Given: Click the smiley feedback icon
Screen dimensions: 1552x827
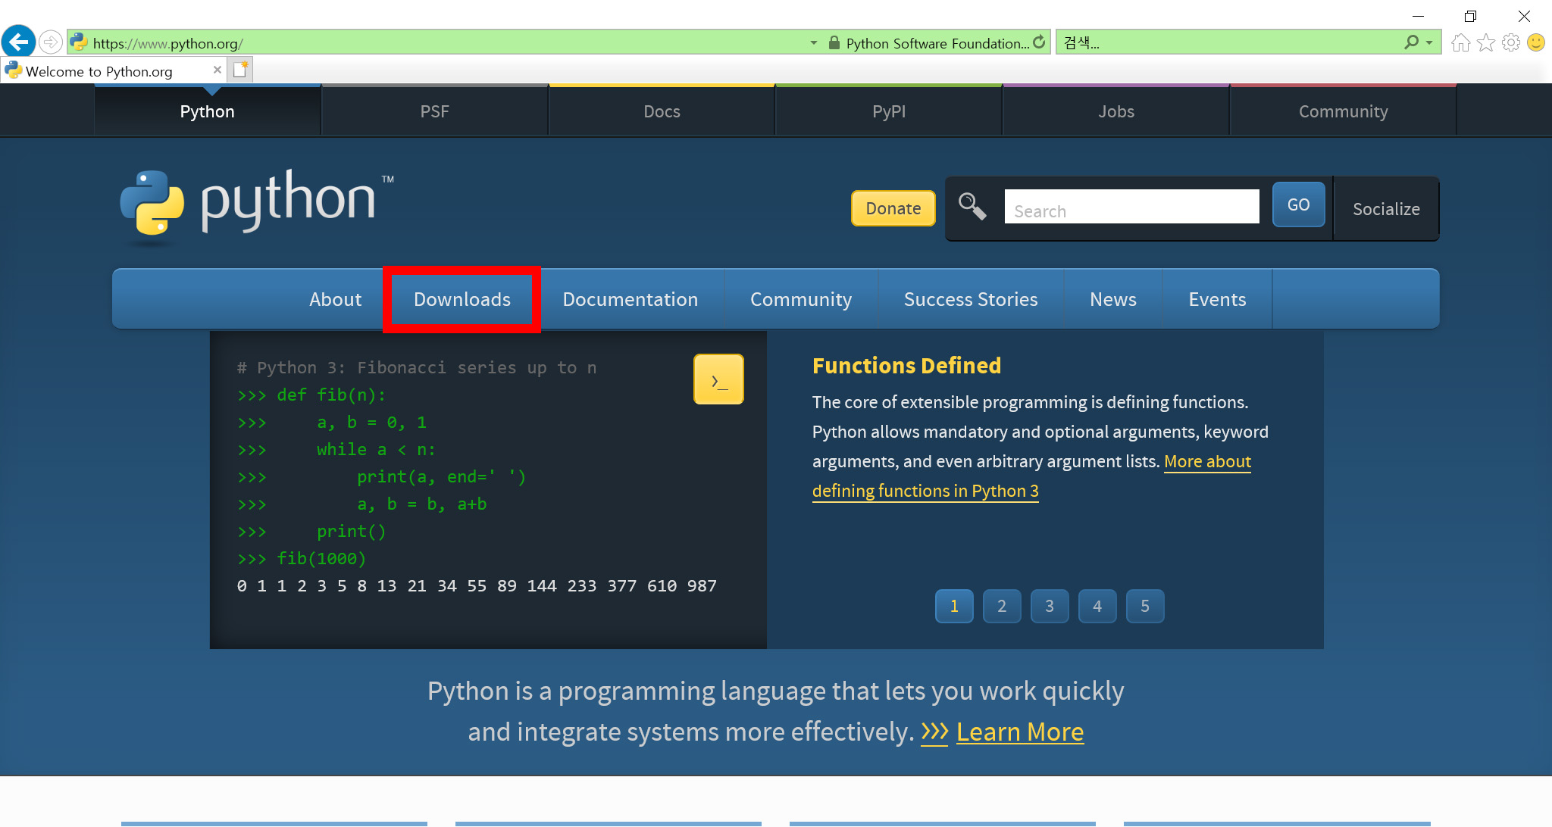Looking at the screenshot, I should (1536, 42).
